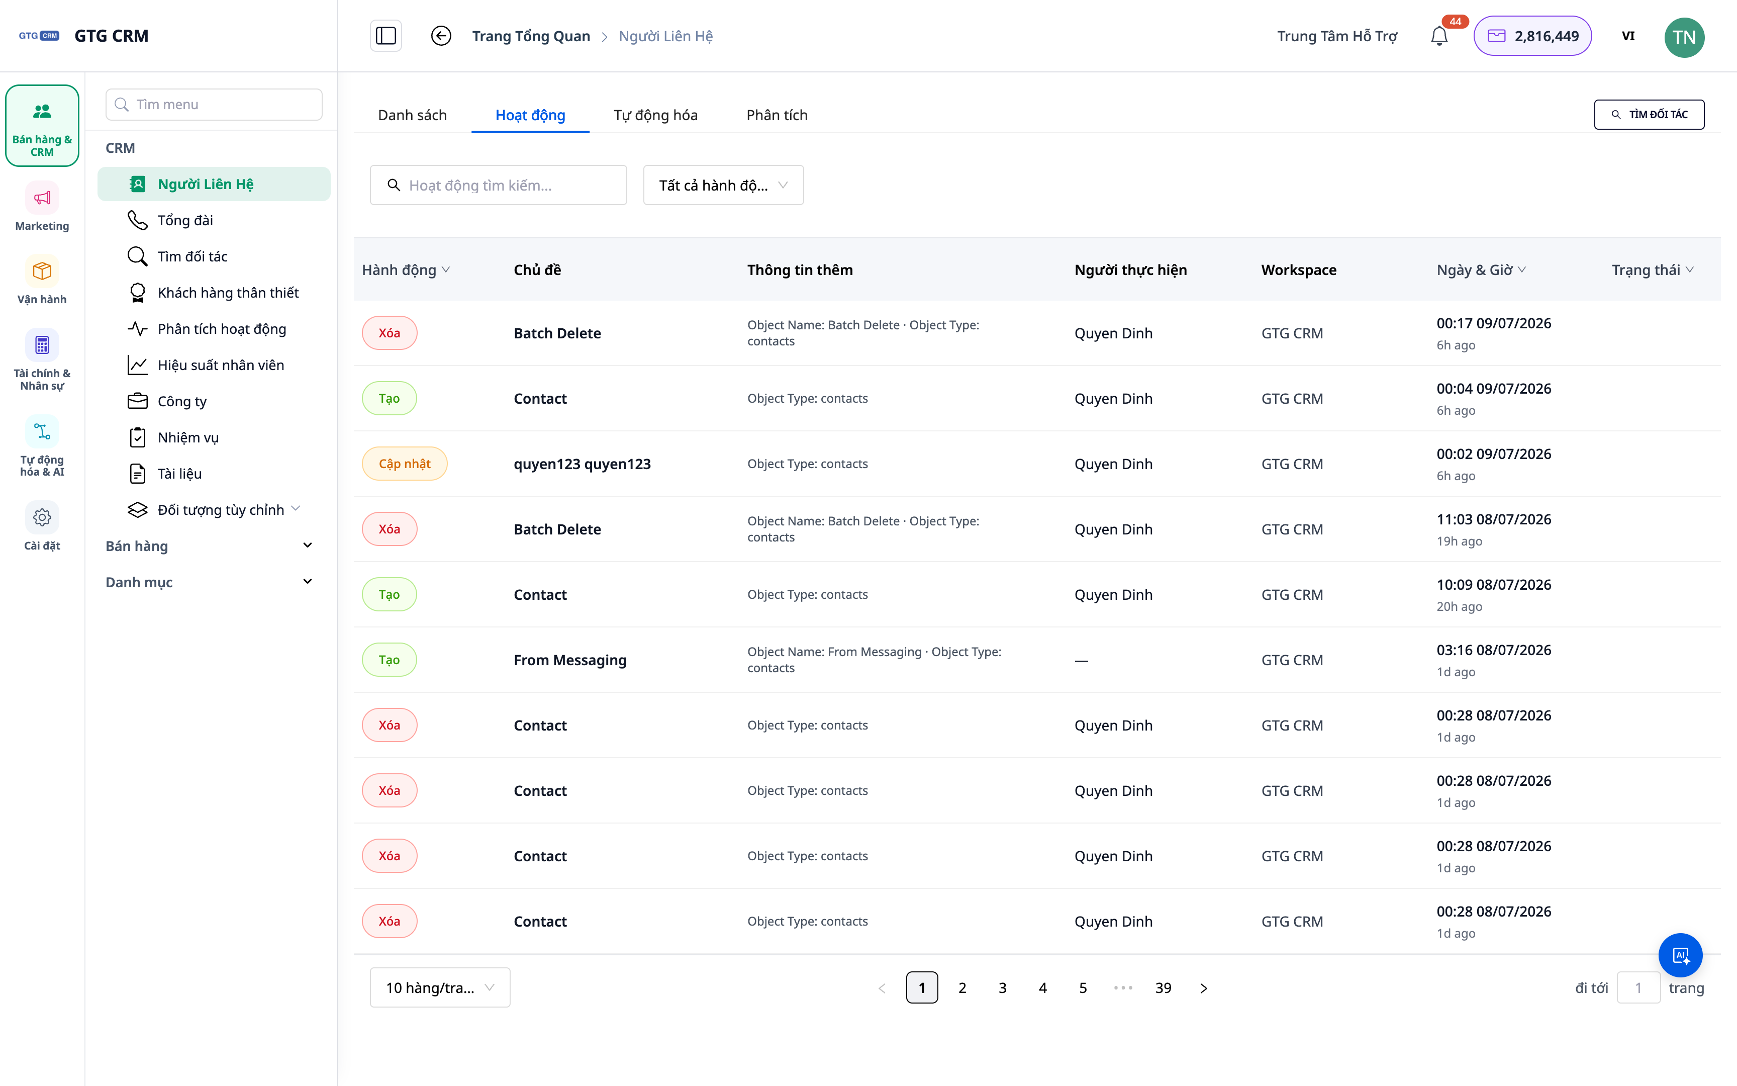Switch language via VI selector
The width and height of the screenshot is (1737, 1086).
(x=1628, y=36)
